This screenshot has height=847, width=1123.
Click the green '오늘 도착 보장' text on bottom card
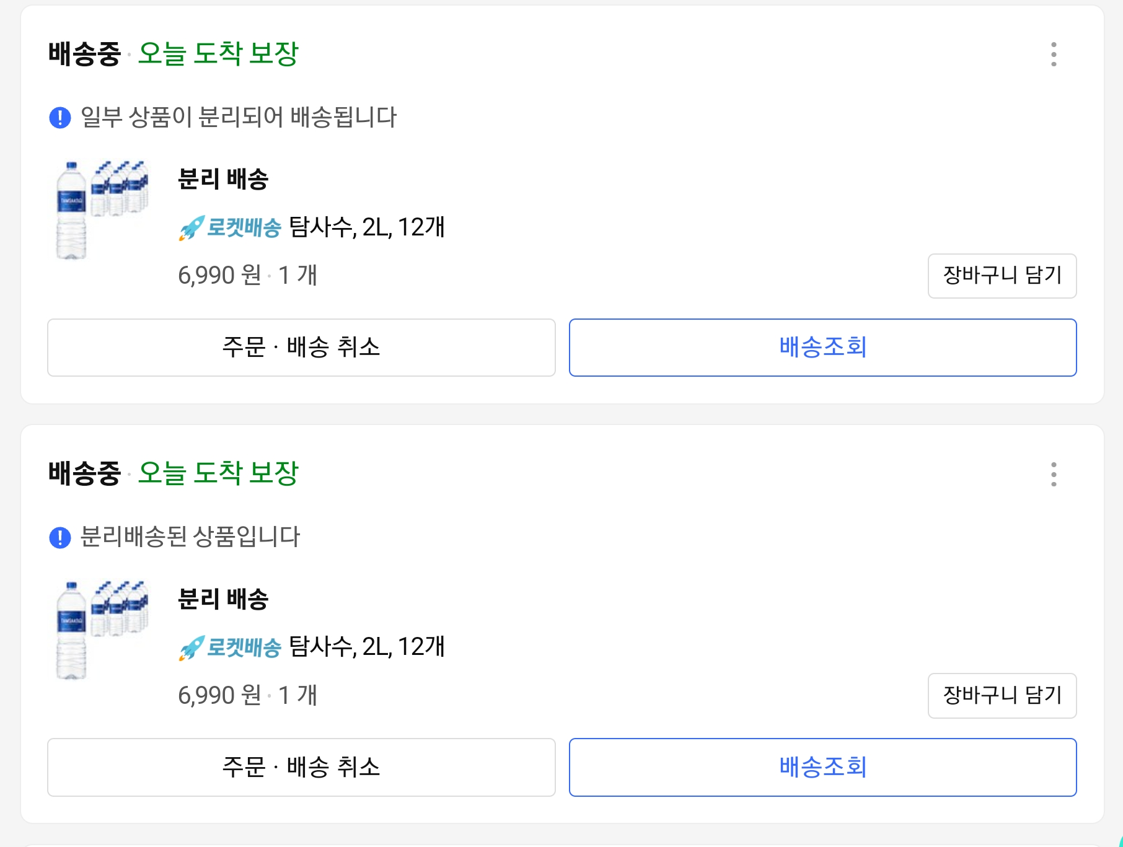click(x=218, y=473)
